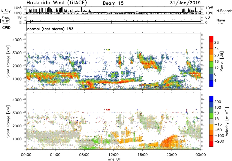Image resolution: width=232 pixels, height=161 pixels.
Task: Click the velocity colorbar value '200'
Action: point(218,102)
